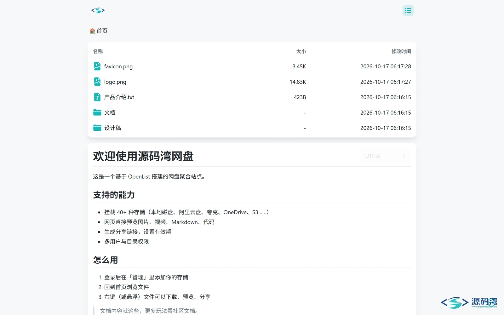The height and width of the screenshot is (315, 504).
Task: Click the home icon in the breadcrumb
Action: (x=93, y=31)
